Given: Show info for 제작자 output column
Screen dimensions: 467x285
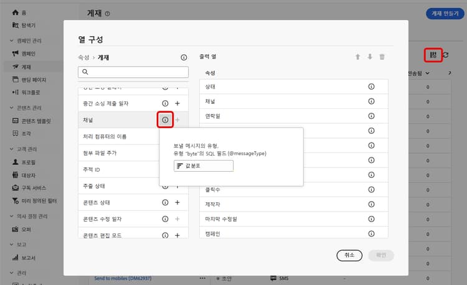Looking at the screenshot, I should [x=371, y=204].
